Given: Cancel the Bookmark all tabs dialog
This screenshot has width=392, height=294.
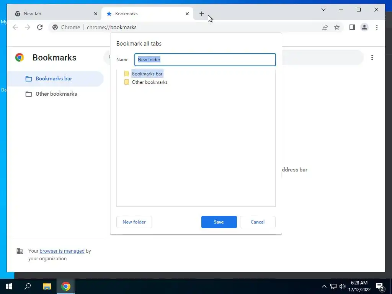Looking at the screenshot, I should click(258, 222).
